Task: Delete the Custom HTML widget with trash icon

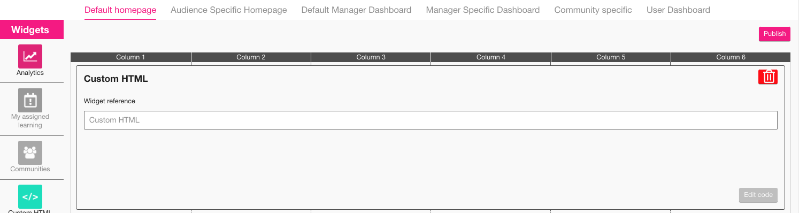Action: (768, 77)
